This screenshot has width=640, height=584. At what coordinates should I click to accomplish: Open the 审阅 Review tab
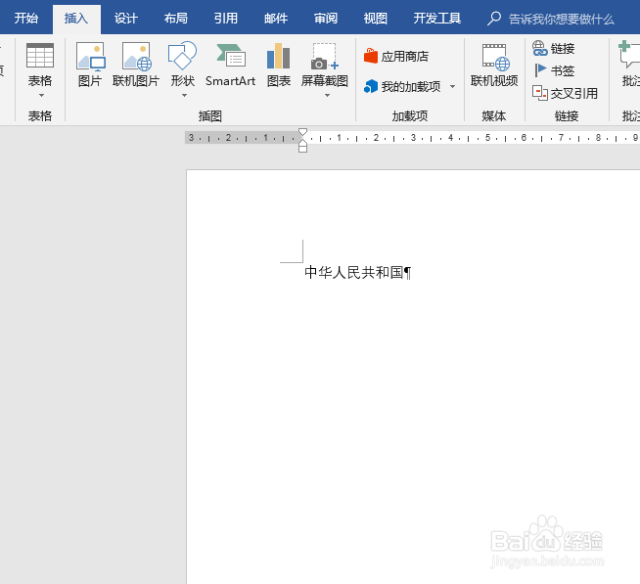[x=326, y=19]
